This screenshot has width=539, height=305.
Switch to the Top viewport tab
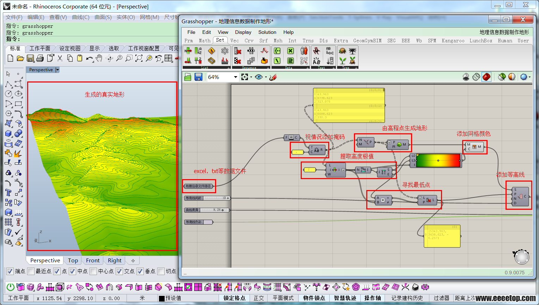click(x=73, y=260)
